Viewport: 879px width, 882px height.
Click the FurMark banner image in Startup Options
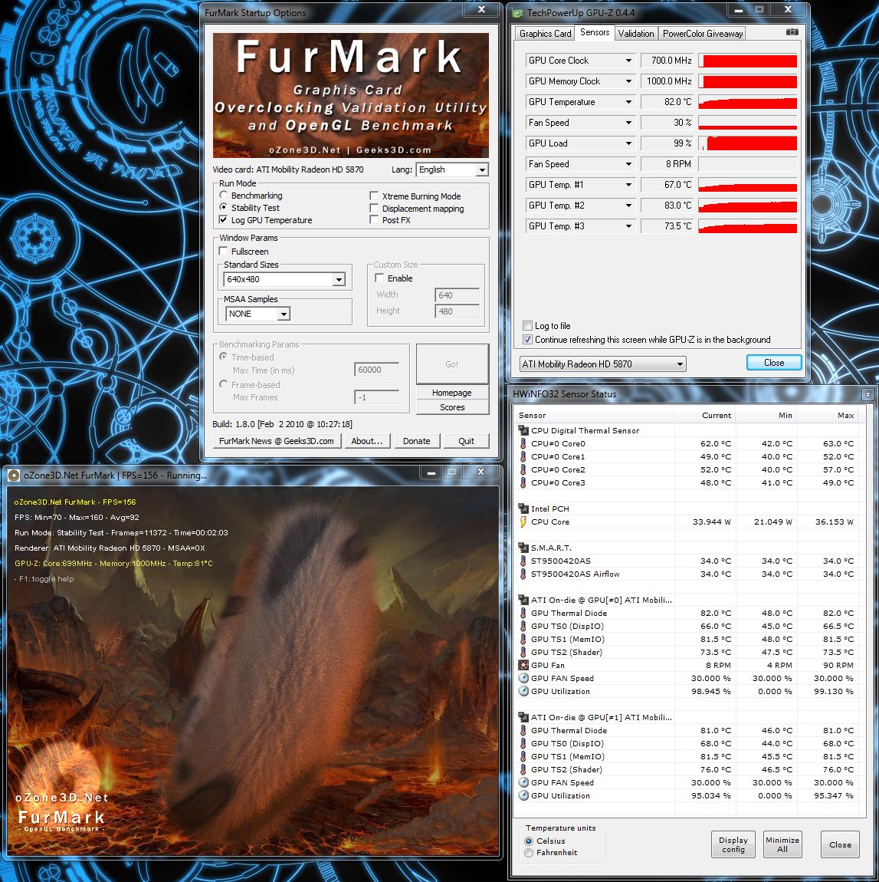(351, 95)
